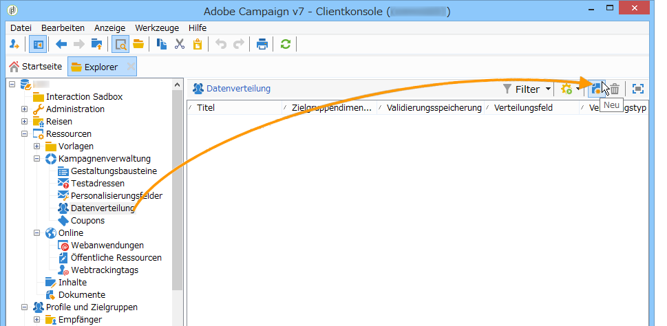Collapse the Kampagnenverwaltung node

(36, 159)
